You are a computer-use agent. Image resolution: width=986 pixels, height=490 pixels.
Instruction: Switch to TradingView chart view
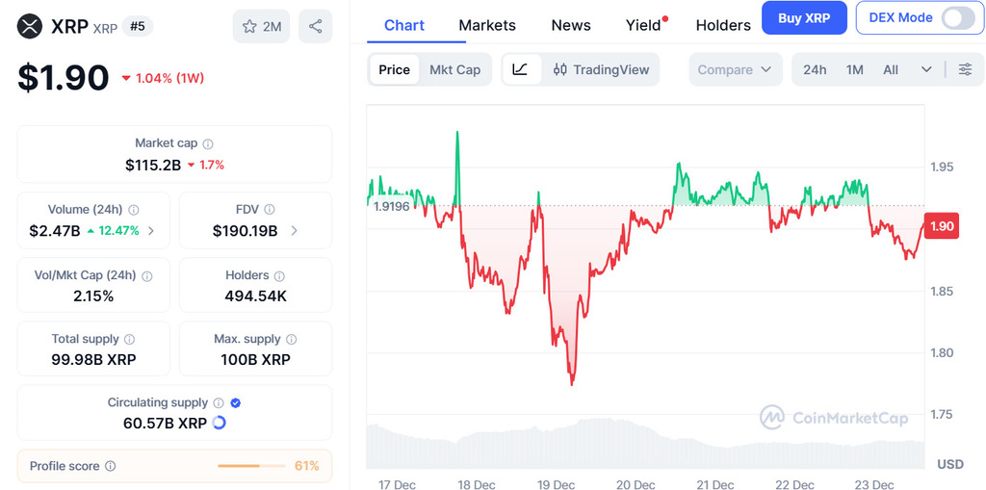601,69
